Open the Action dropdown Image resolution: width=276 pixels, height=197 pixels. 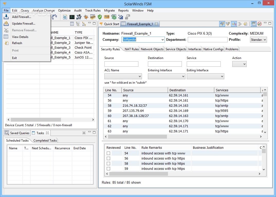[x=239, y=64]
